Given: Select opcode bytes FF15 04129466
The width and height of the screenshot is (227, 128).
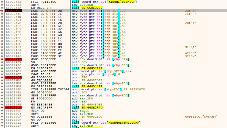Looking at the screenshot, I should coord(44,123).
